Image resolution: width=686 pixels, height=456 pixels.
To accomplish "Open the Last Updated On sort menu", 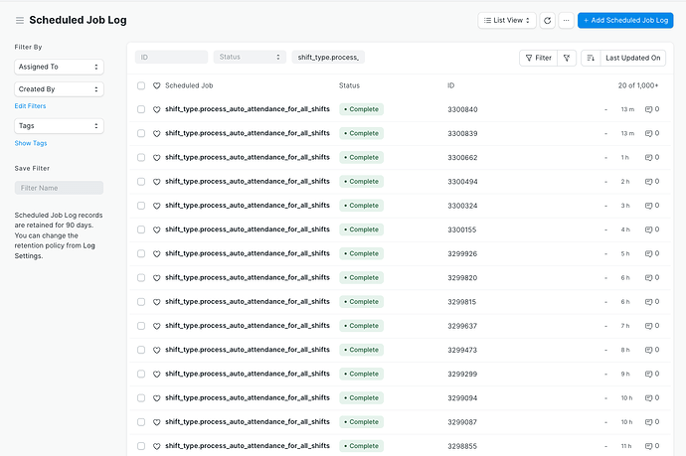I will click(x=633, y=59).
